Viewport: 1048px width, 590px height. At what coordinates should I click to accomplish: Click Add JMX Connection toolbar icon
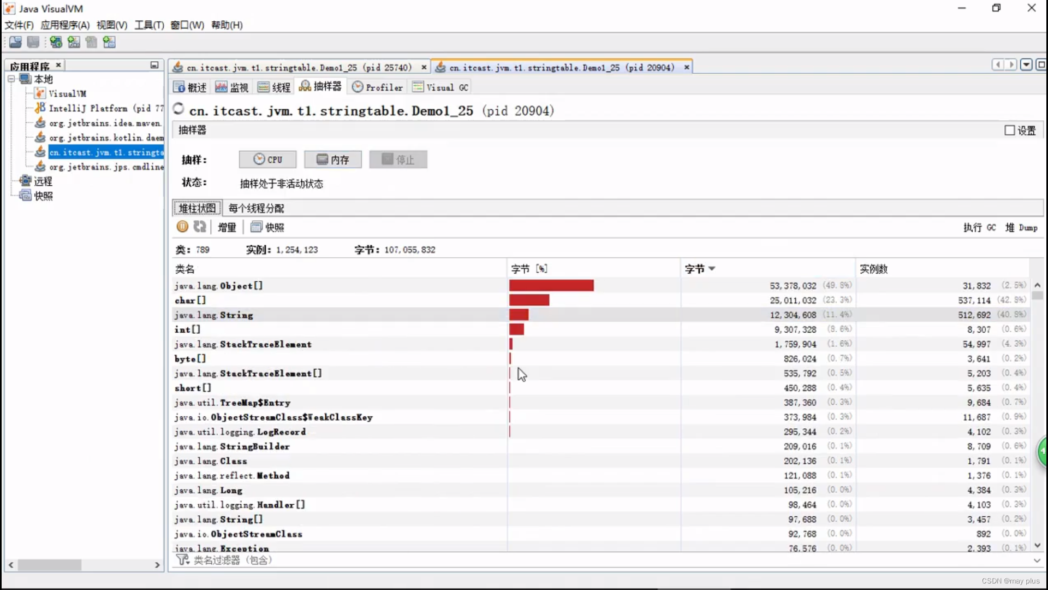[74, 42]
